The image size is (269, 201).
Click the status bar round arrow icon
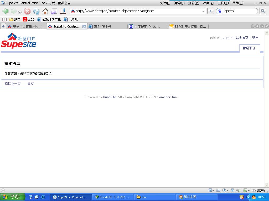click(x=3, y=190)
